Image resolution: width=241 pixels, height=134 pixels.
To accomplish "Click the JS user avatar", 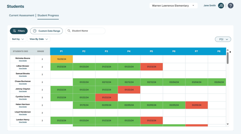I will click(221, 6).
